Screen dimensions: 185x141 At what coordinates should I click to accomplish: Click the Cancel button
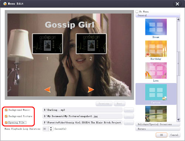(x=174, y=135)
